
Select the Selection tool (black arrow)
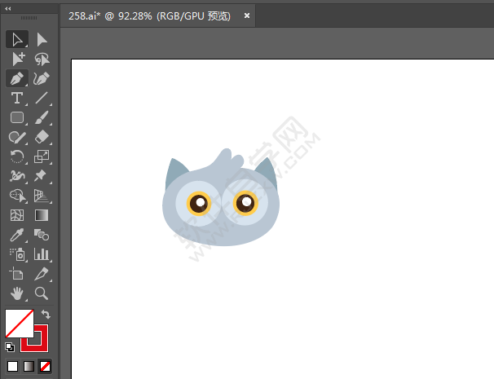coord(17,40)
